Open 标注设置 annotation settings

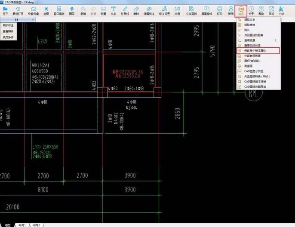(164, 11)
